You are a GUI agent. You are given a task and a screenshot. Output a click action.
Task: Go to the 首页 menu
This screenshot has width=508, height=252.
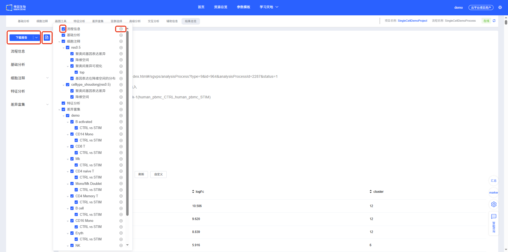tap(201, 7)
